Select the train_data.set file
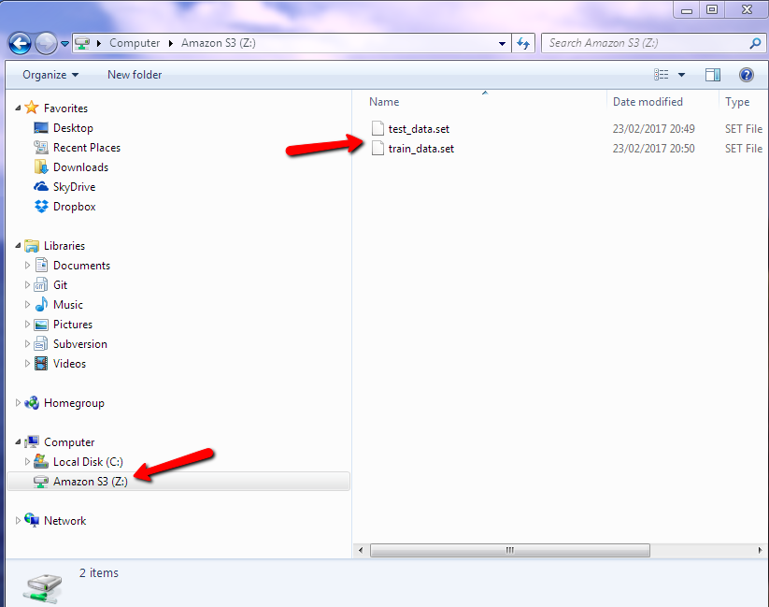Viewport: 769px width, 607px height. coord(421,149)
